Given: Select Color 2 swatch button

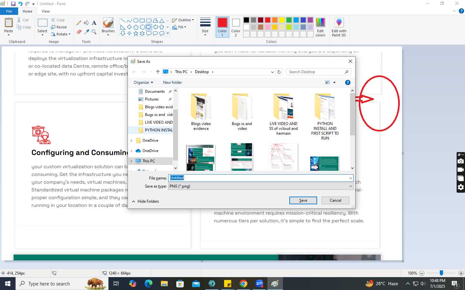Looking at the screenshot, I should 236,27.
